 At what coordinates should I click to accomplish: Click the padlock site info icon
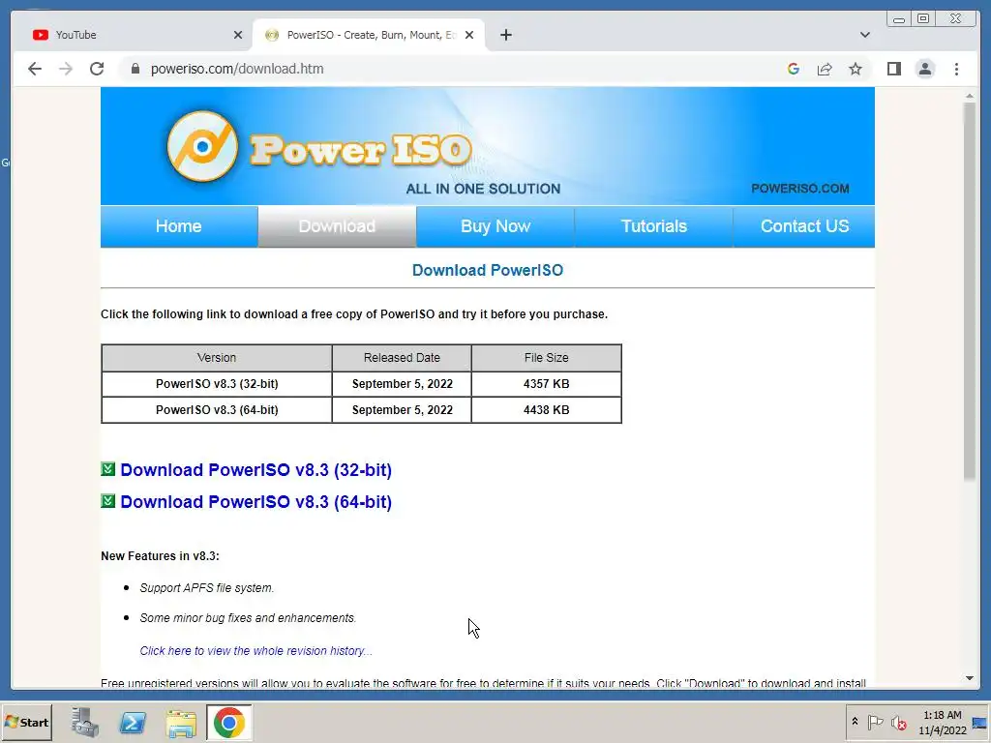pyautogui.click(x=135, y=69)
